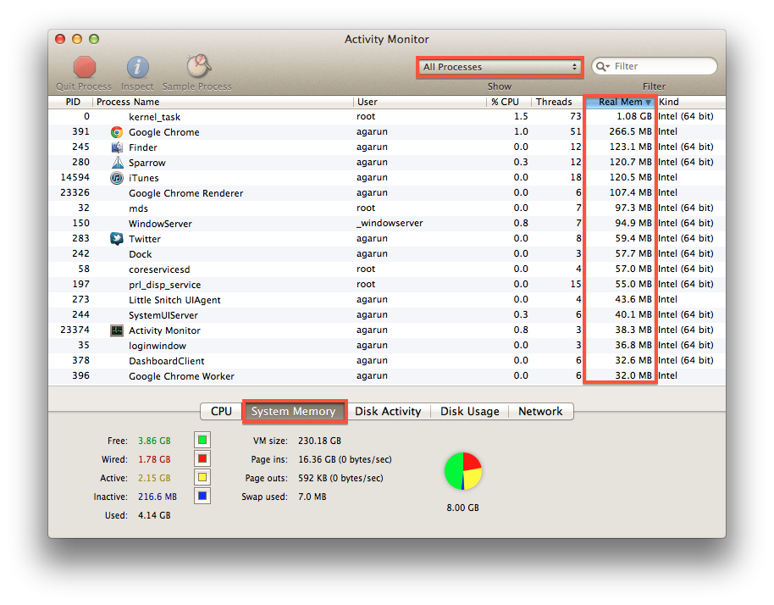The width and height of the screenshot is (774, 605).
Task: Click the Page ins 16.36 GB value
Action: click(345, 459)
